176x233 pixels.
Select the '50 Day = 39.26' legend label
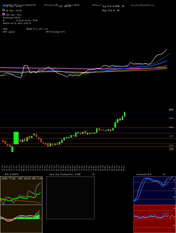point(13,11)
